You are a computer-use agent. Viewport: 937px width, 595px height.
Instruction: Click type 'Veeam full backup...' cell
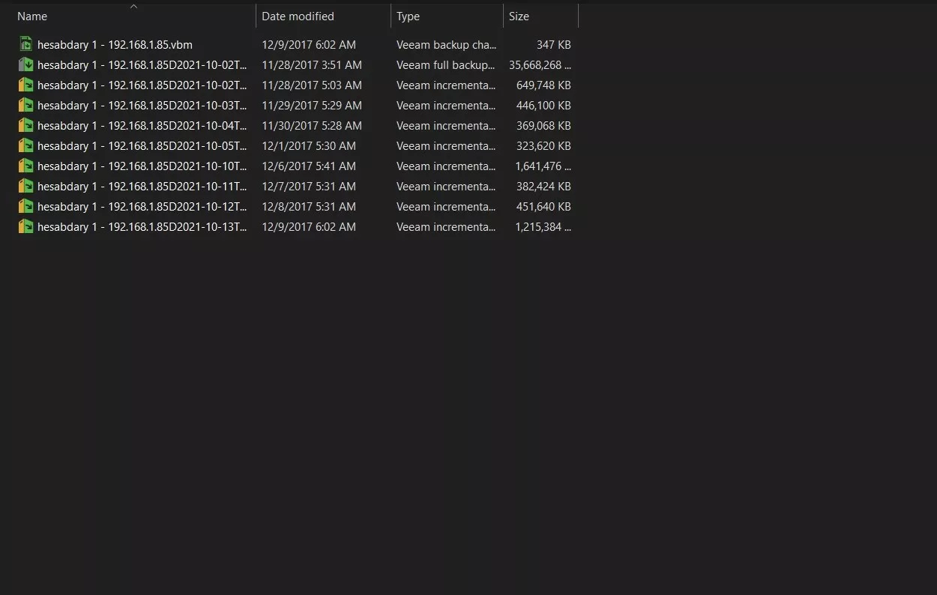(x=446, y=65)
